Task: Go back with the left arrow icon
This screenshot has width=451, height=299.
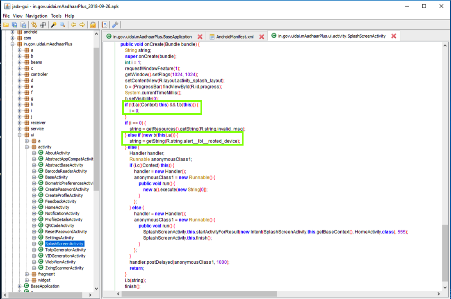Action: click(x=73, y=25)
